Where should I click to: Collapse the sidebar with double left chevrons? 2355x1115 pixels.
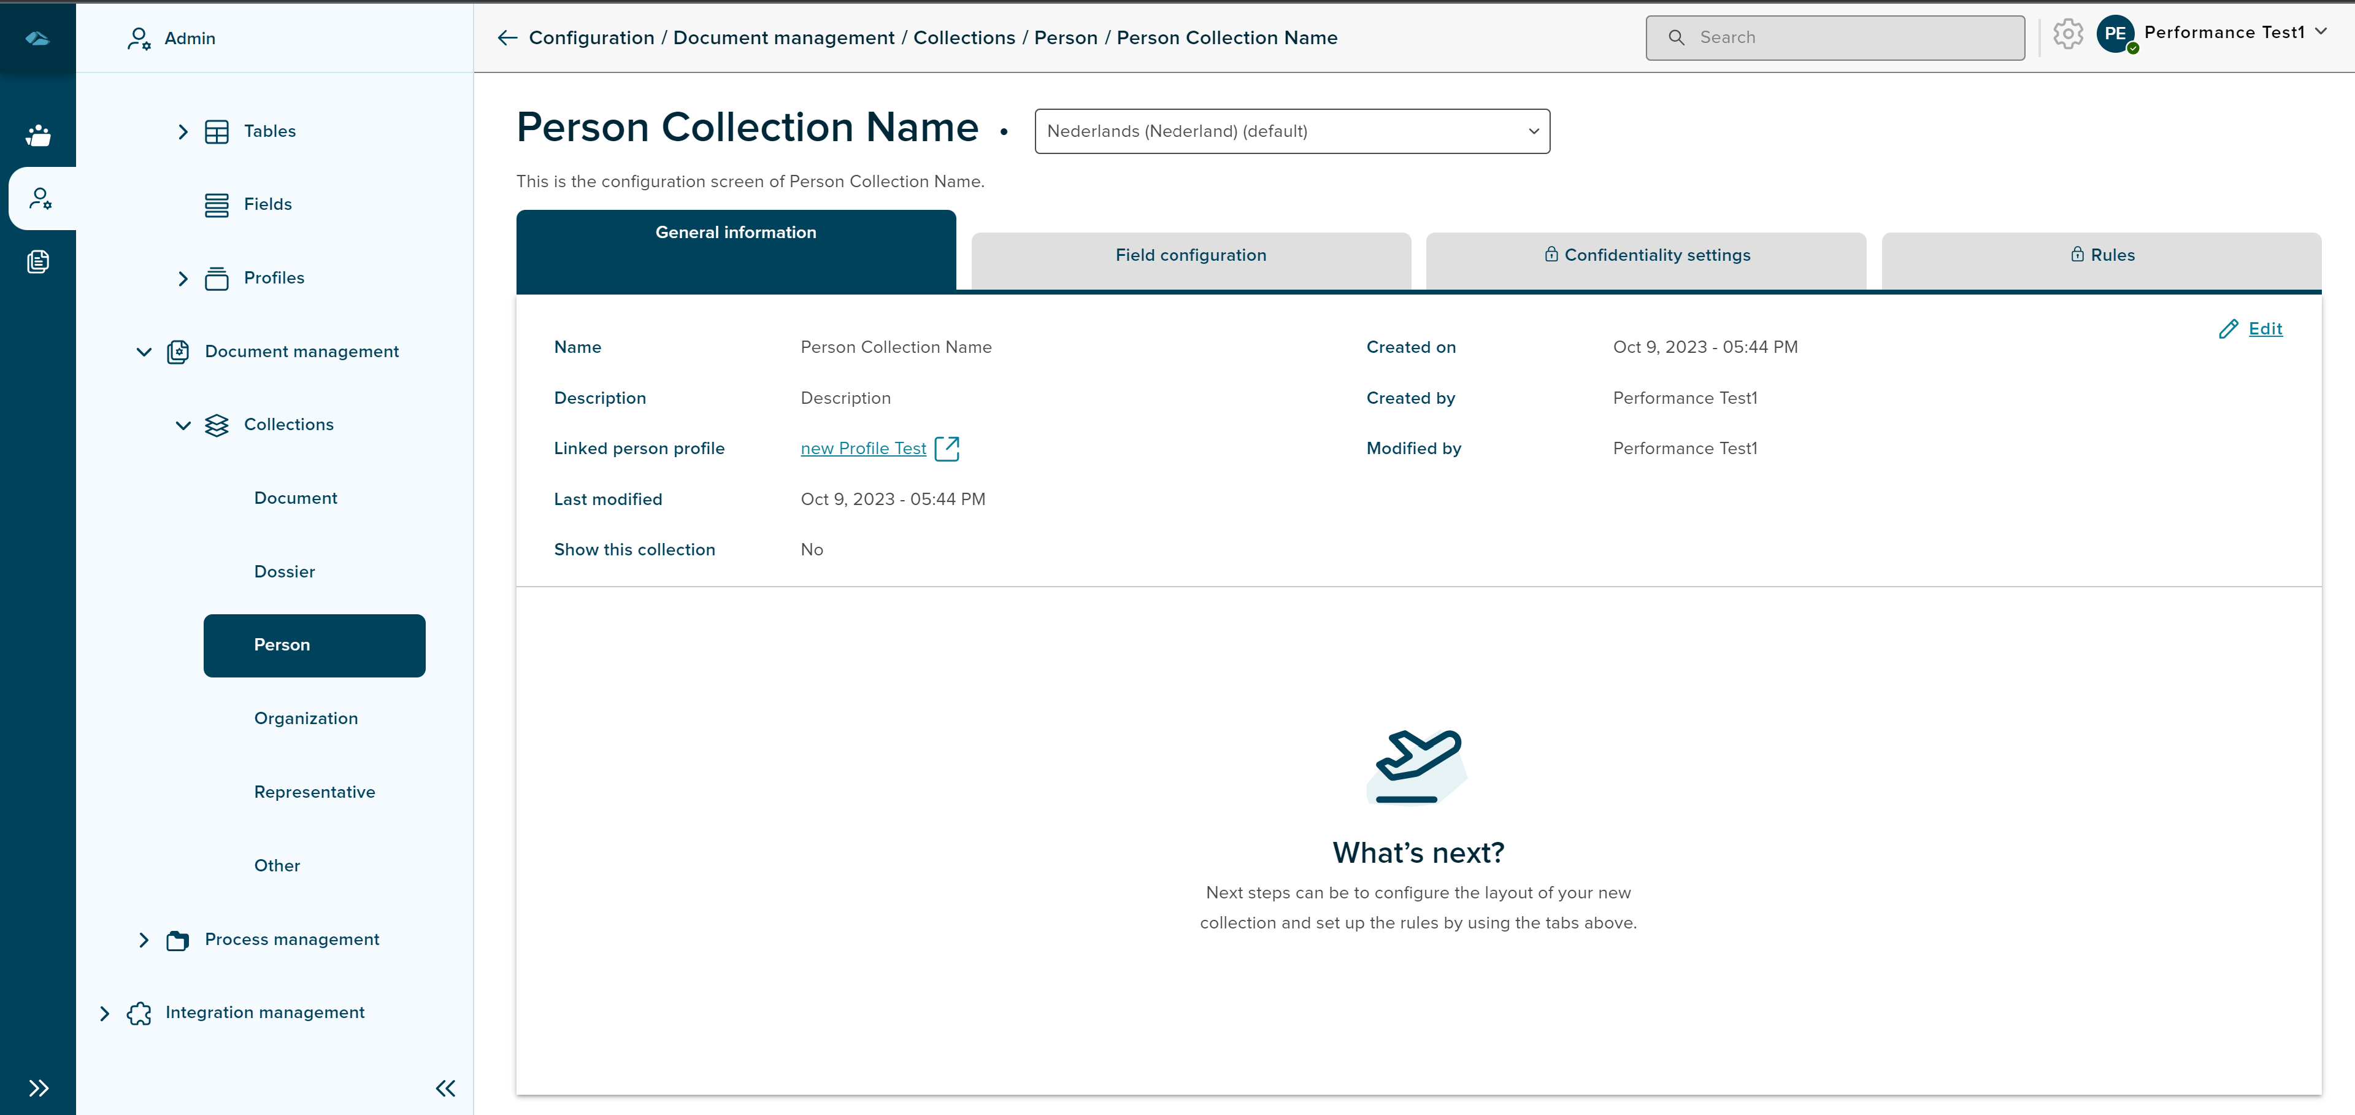pyautogui.click(x=445, y=1087)
